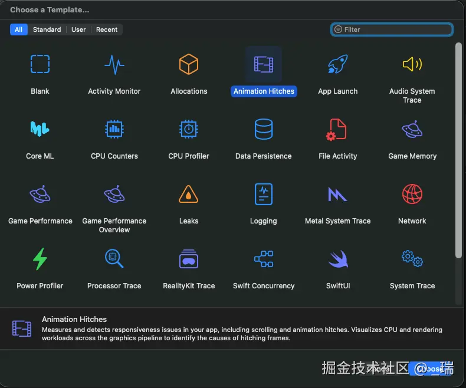
Task: Choose the CPU Profiler chip icon
Action: tap(189, 129)
